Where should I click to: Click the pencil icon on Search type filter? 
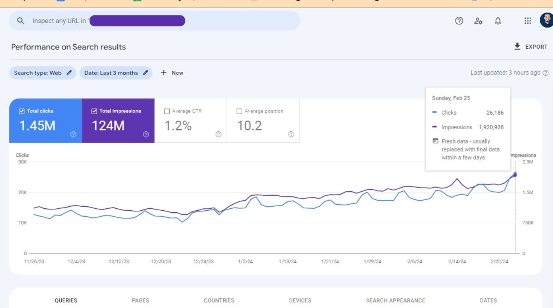[x=69, y=73]
